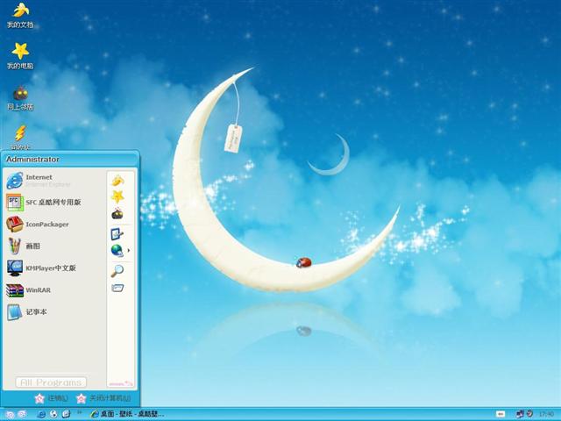The width and height of the screenshot is (561, 421).
Task: Switch to 桌面 - 壁纸 taskbar window
Action: [127, 414]
